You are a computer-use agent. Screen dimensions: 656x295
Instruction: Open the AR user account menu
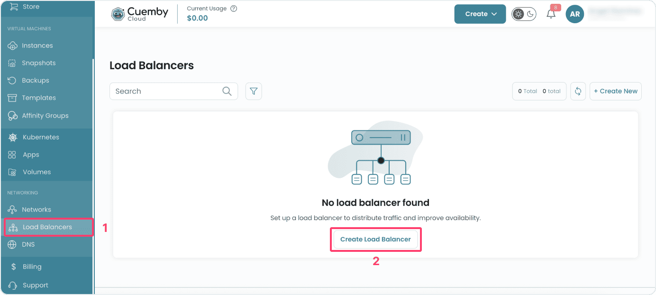coord(574,14)
